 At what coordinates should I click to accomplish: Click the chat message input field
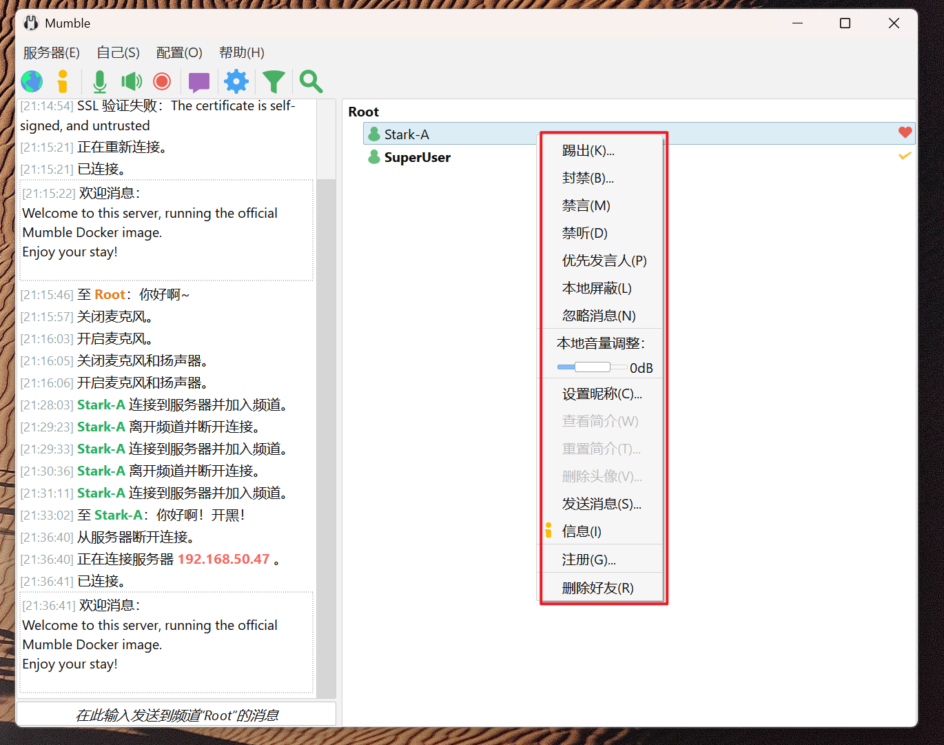(176, 715)
